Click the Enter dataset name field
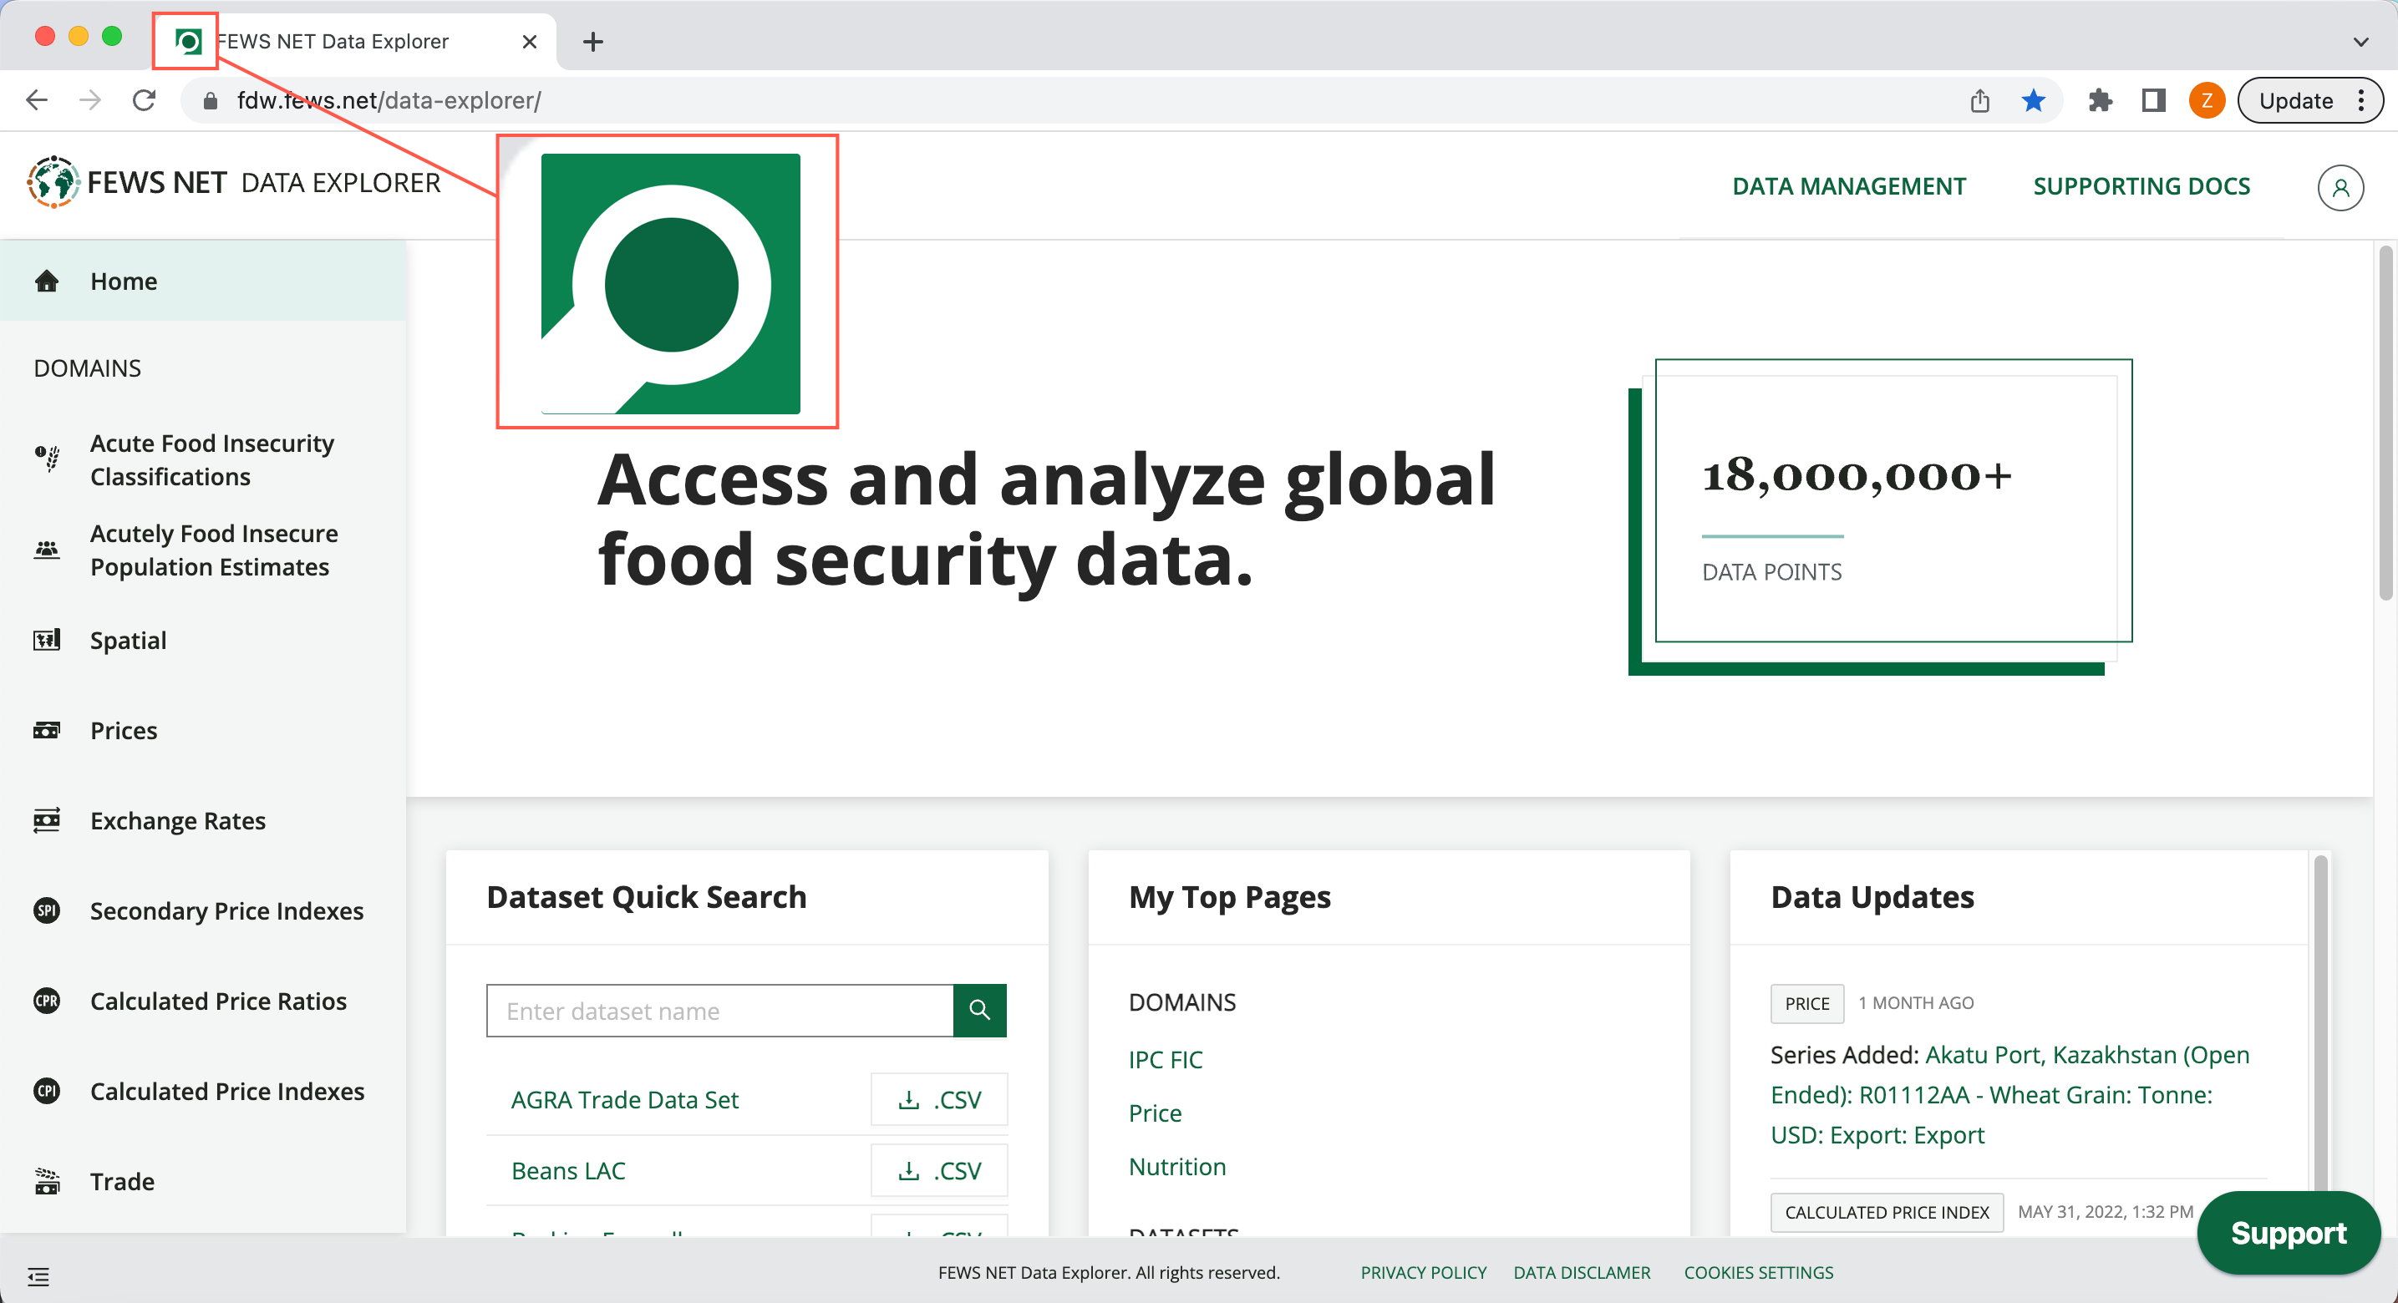The image size is (2398, 1303). click(719, 1011)
